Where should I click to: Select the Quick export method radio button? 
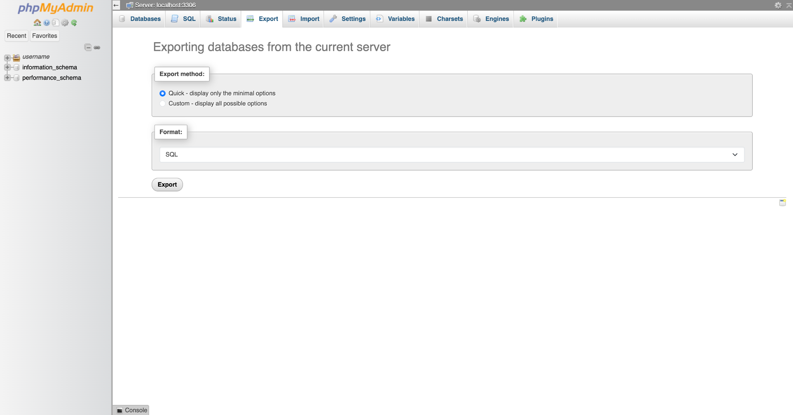coord(163,93)
